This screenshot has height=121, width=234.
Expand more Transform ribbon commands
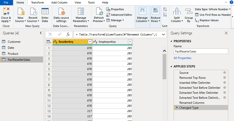coord(232,16)
